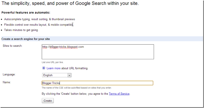Click the 'By clicking the Create button' notice
This screenshot has height=108, width=204.
(x=75, y=94)
